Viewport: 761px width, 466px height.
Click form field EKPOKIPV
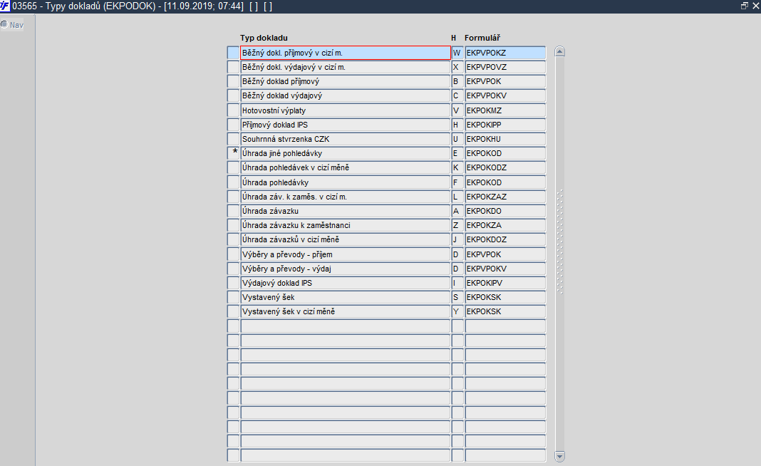505,283
